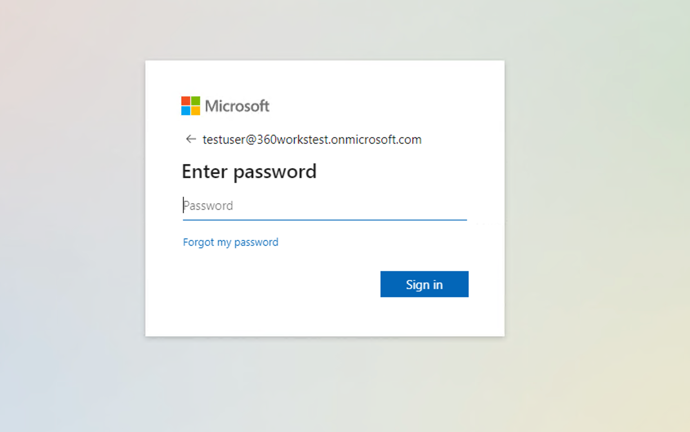
Task: Start password recovery via Forgot my password
Action: [x=231, y=242]
